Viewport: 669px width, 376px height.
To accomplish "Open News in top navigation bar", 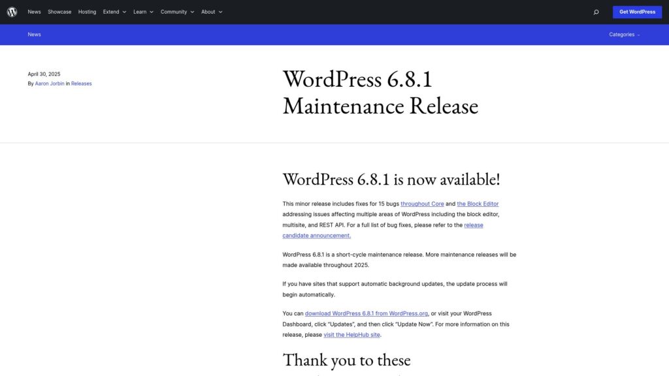I will 34,12.
